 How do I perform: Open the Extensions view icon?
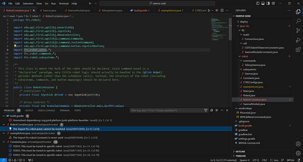coord(298,49)
